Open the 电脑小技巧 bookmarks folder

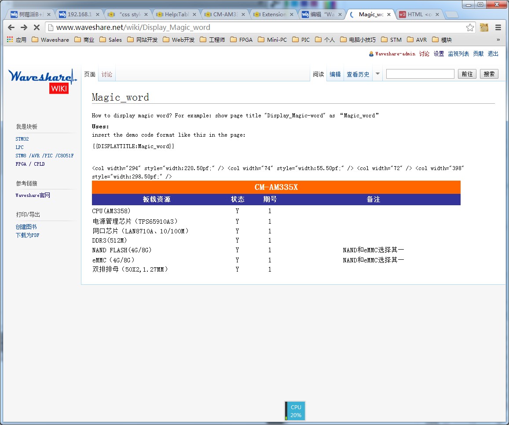click(x=358, y=40)
